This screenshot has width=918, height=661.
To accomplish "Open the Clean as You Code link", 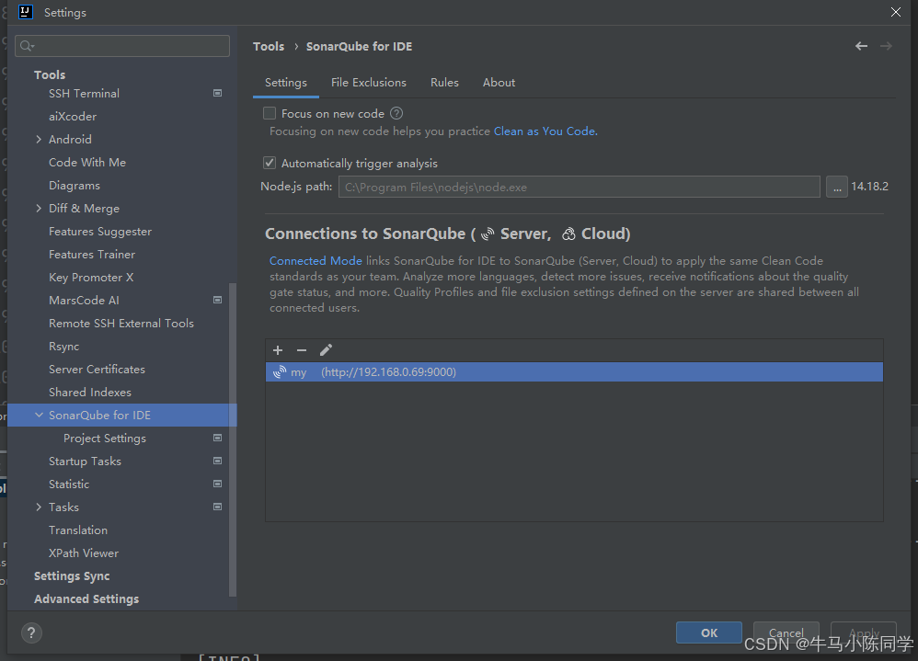I will 545,131.
